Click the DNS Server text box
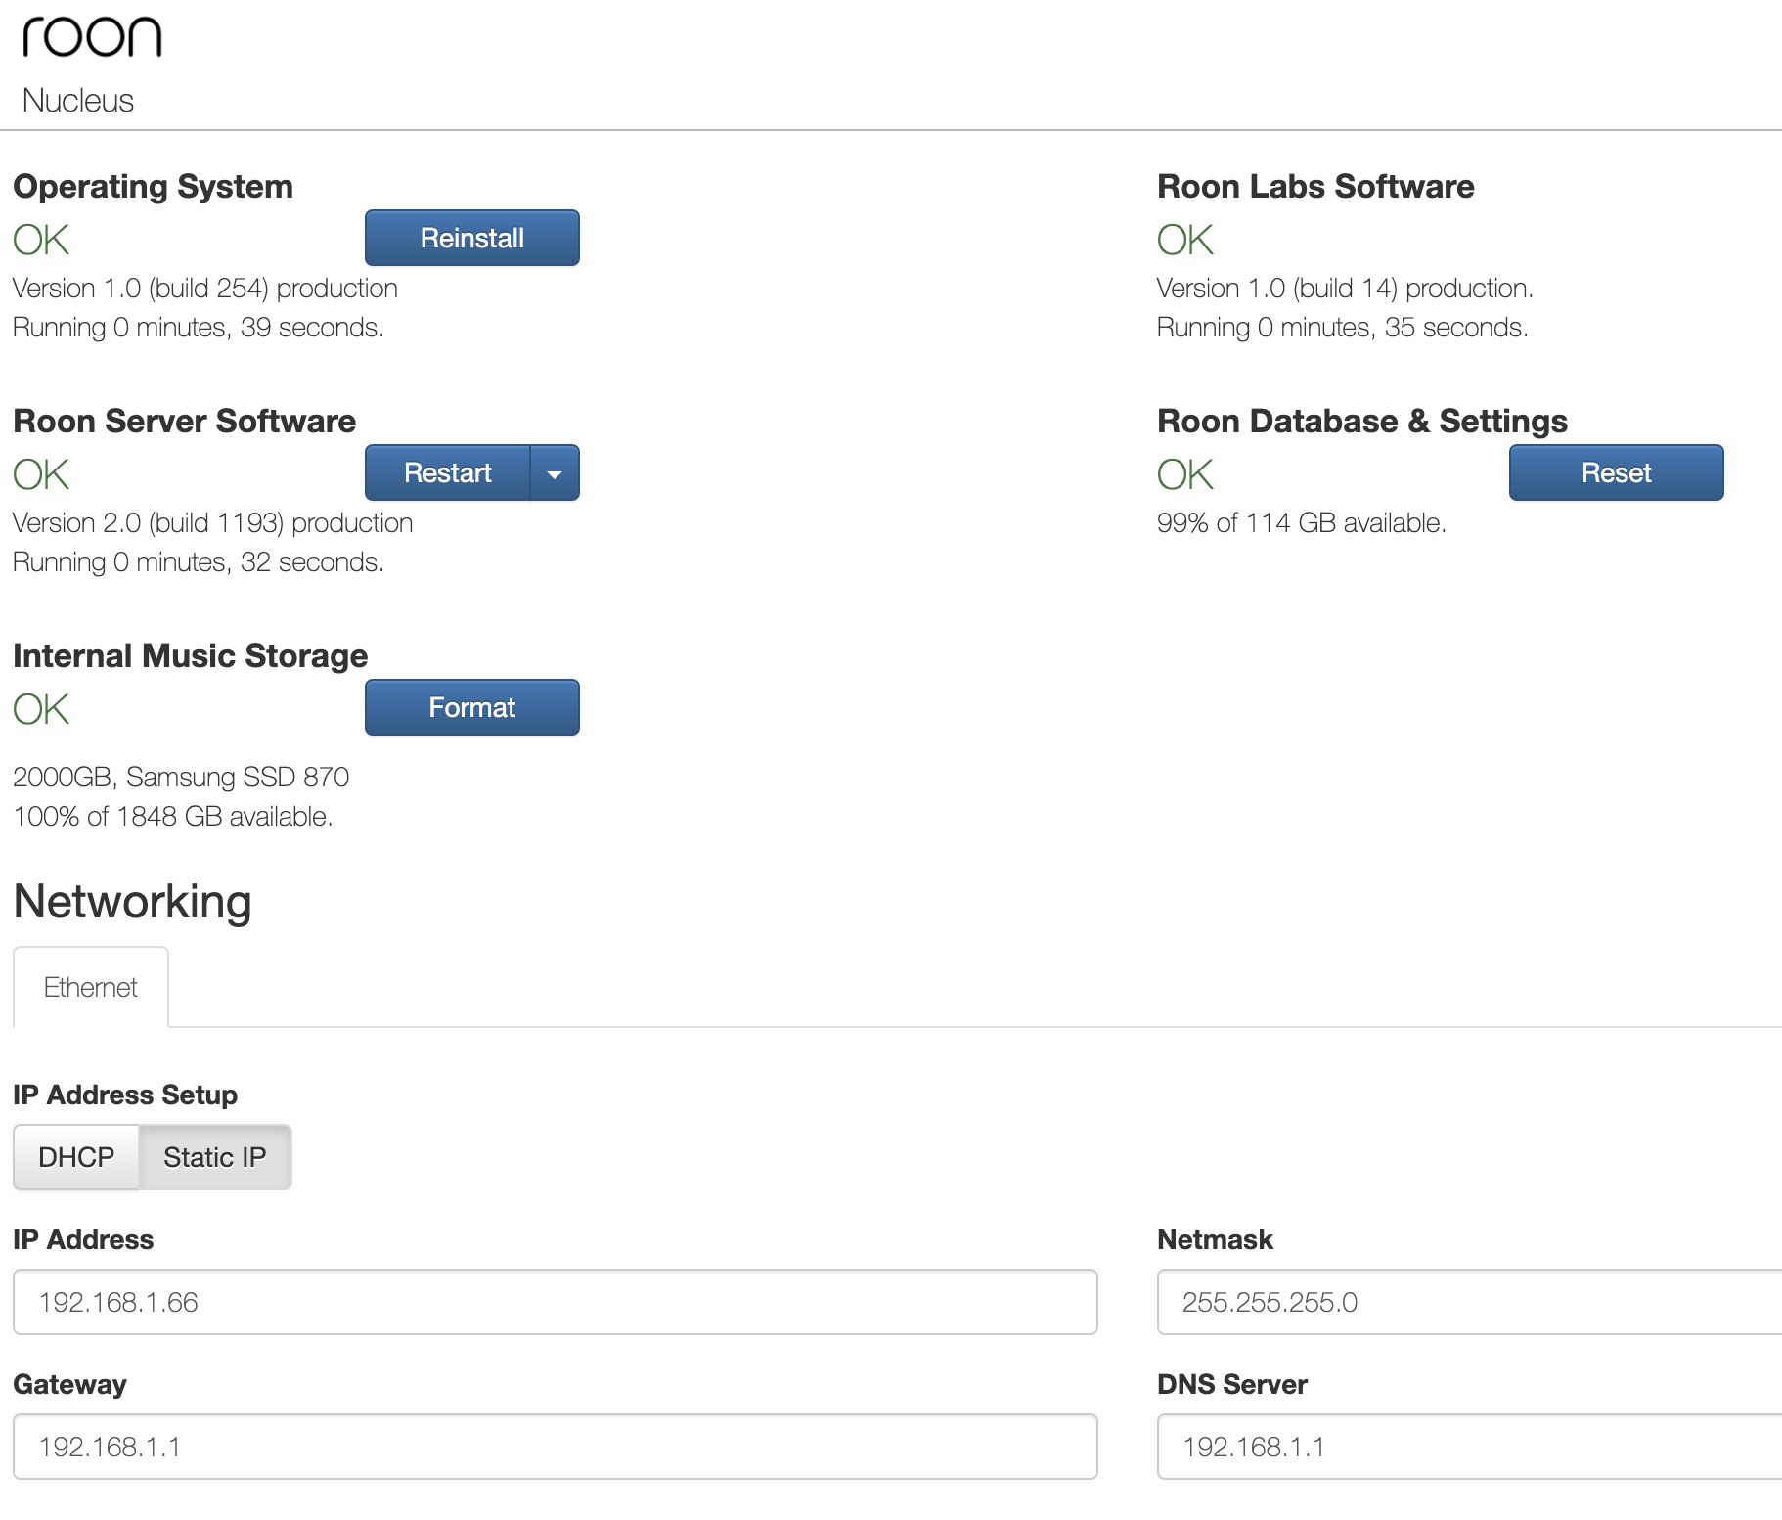Screen dimensions: 1782x1520 [x=1467, y=1447]
